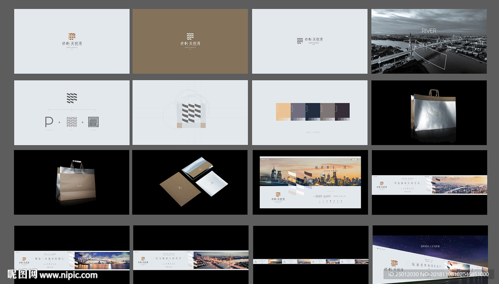This screenshot has height=284, width=499.
Task: Pick the gray-purple color swatch
Action: pos(298,111)
